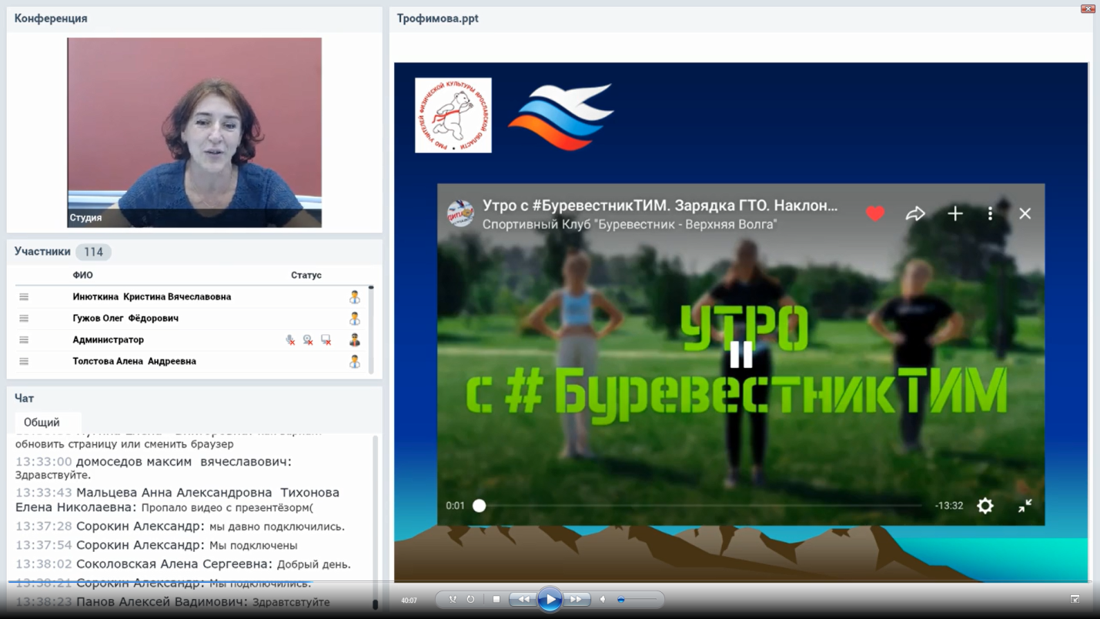Click the video title 'Утро с #БуревестникТИМ'
This screenshot has width=1100, height=619.
coord(660,206)
